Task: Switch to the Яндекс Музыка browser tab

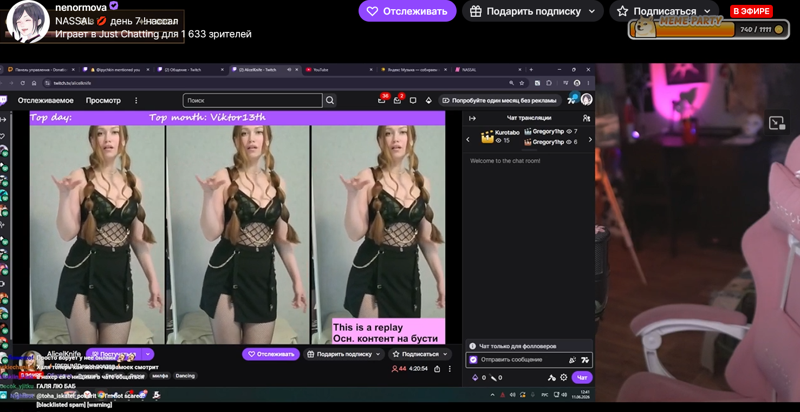Action: click(x=414, y=69)
